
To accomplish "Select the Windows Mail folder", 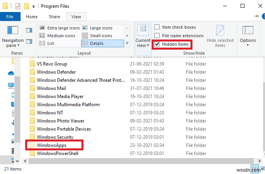I will [51, 88].
